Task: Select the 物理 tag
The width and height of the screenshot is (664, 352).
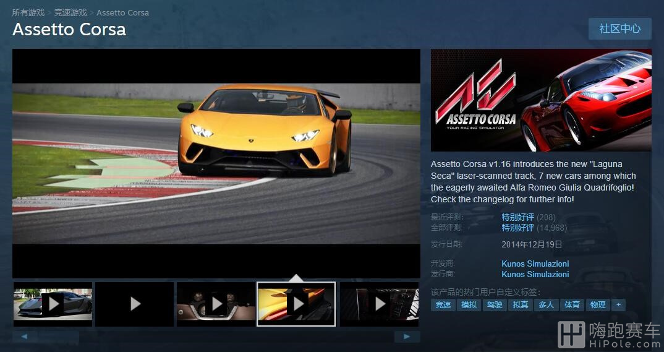Action: (x=598, y=304)
